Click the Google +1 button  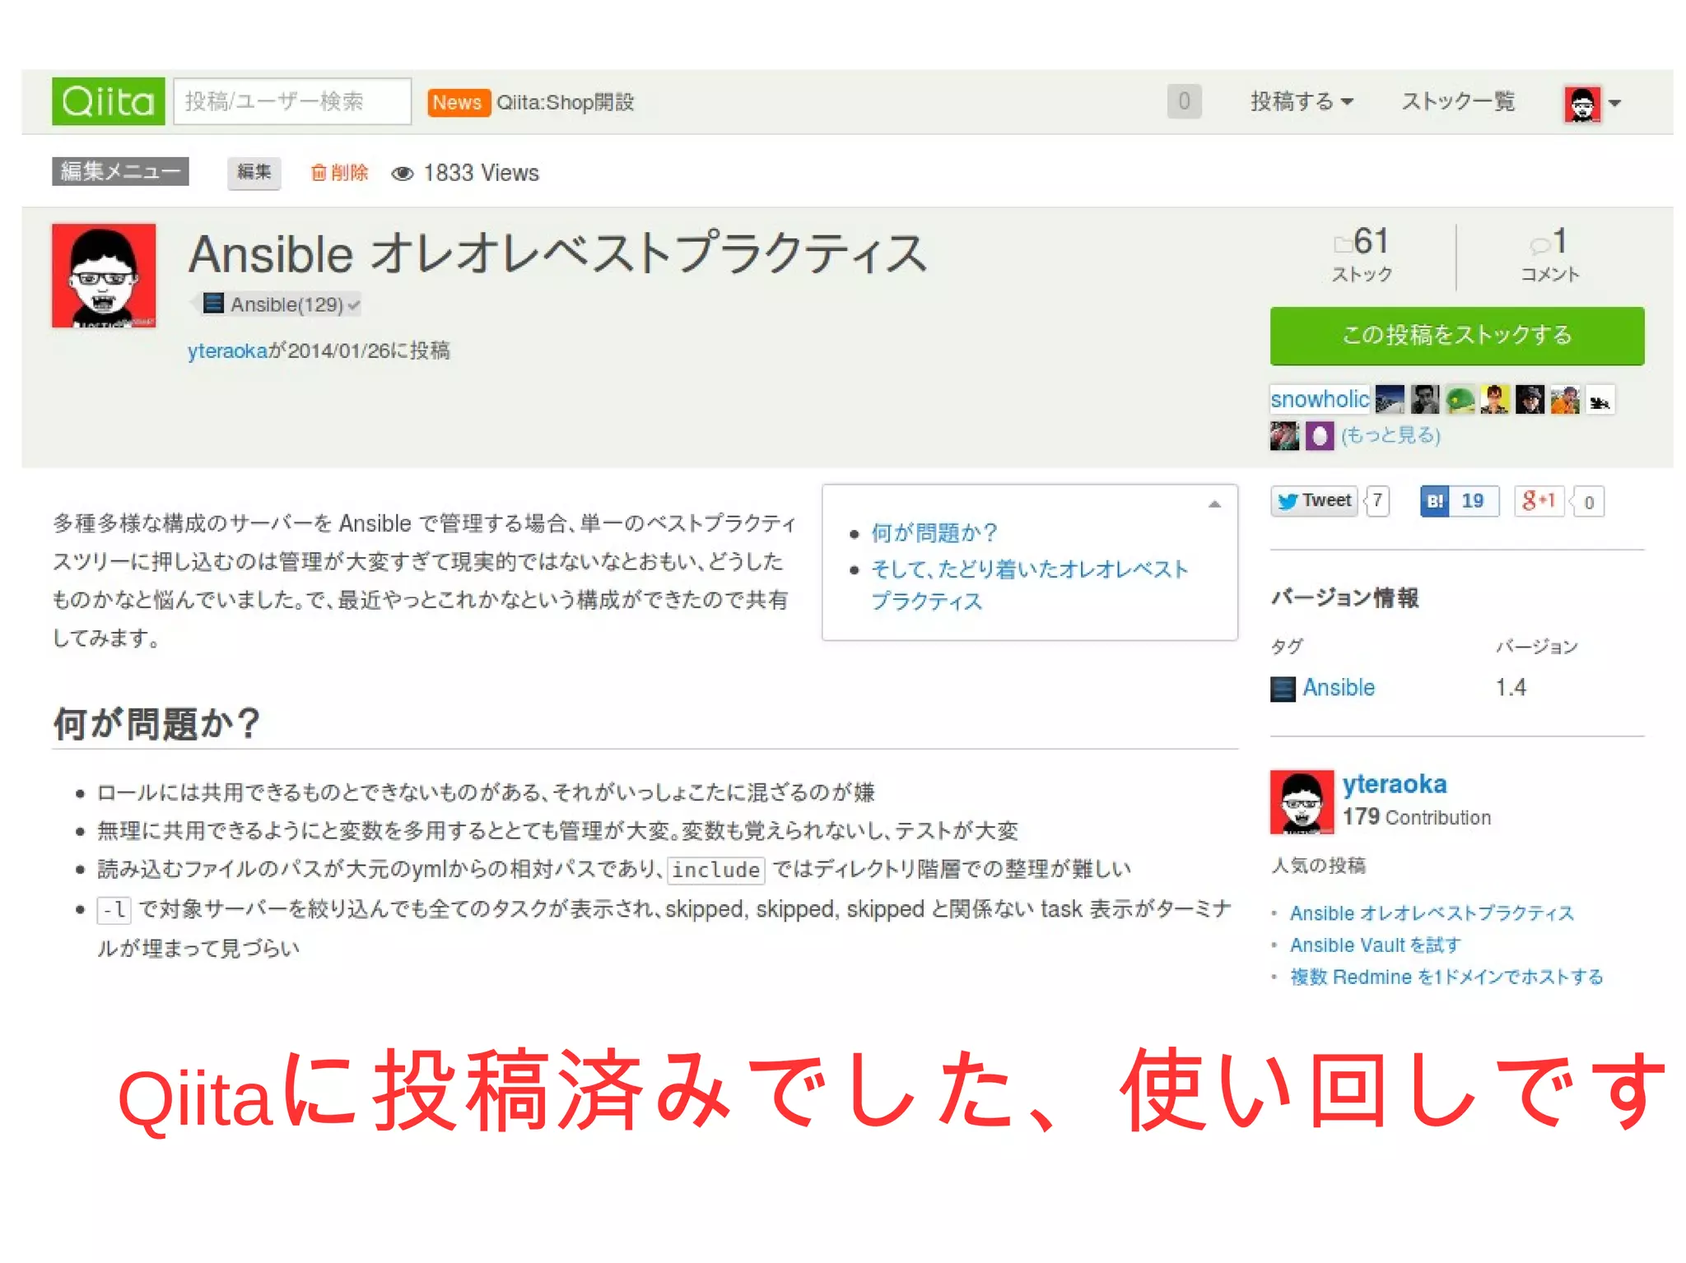coord(1538,501)
